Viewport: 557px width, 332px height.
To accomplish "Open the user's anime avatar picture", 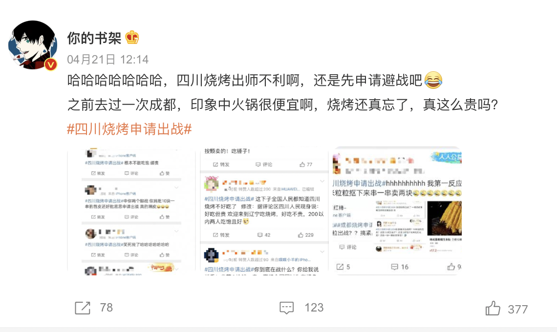I will tap(33, 45).
